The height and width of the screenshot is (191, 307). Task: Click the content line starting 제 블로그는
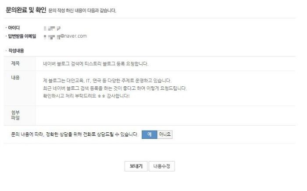107,81
